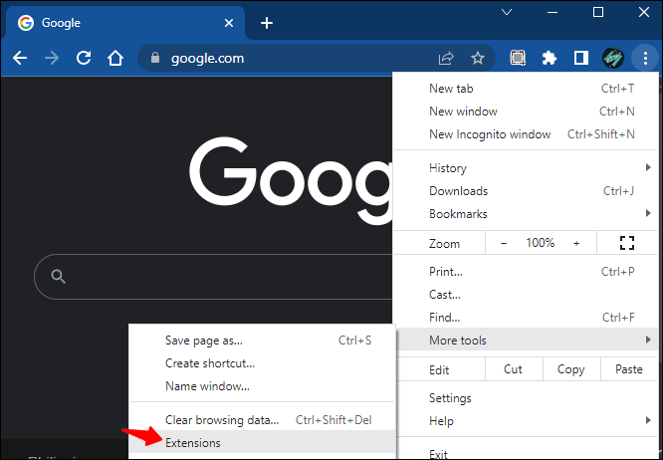Choose Exit at the menu bottom
Image resolution: width=663 pixels, height=460 pixels.
click(x=526, y=452)
